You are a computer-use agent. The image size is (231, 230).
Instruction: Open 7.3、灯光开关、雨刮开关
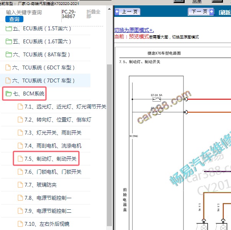[53, 133]
